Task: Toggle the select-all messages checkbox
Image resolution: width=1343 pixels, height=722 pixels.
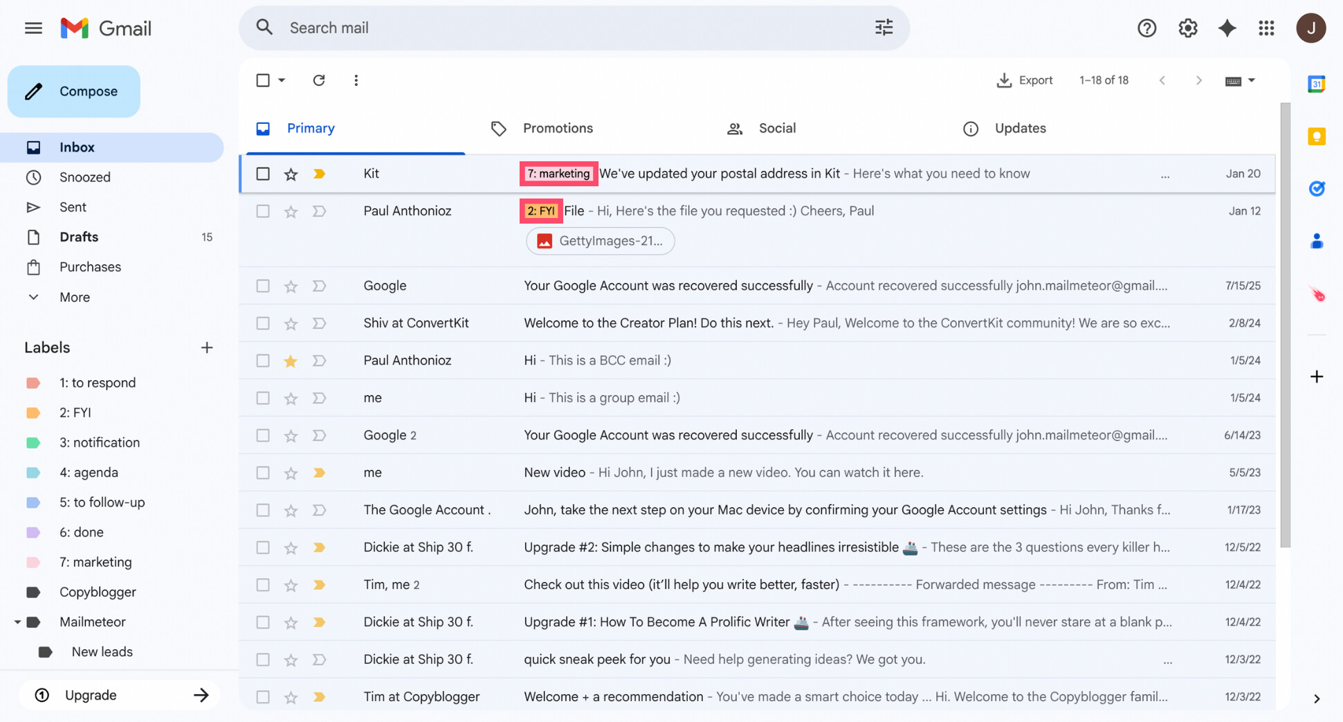Action: pos(263,80)
